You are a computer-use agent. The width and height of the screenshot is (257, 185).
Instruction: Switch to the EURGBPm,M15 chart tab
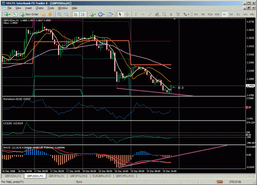[102, 176]
